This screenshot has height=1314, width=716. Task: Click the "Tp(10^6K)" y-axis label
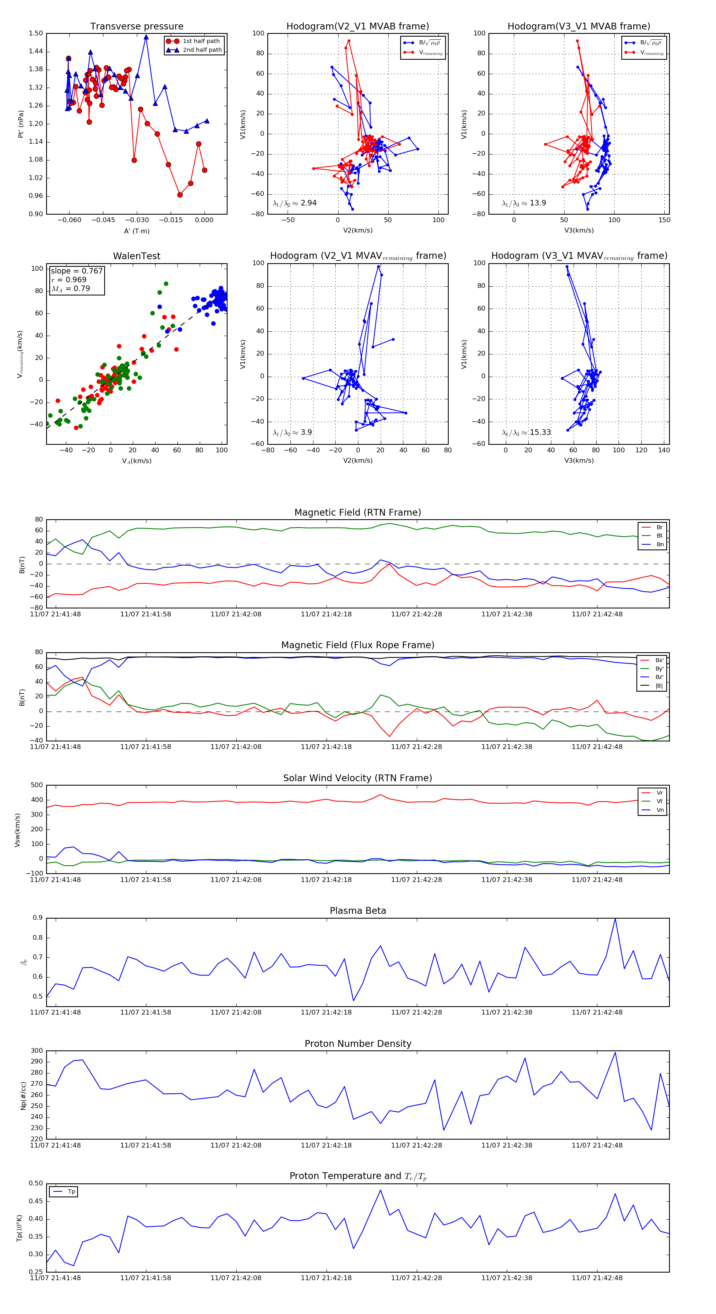point(20,1228)
